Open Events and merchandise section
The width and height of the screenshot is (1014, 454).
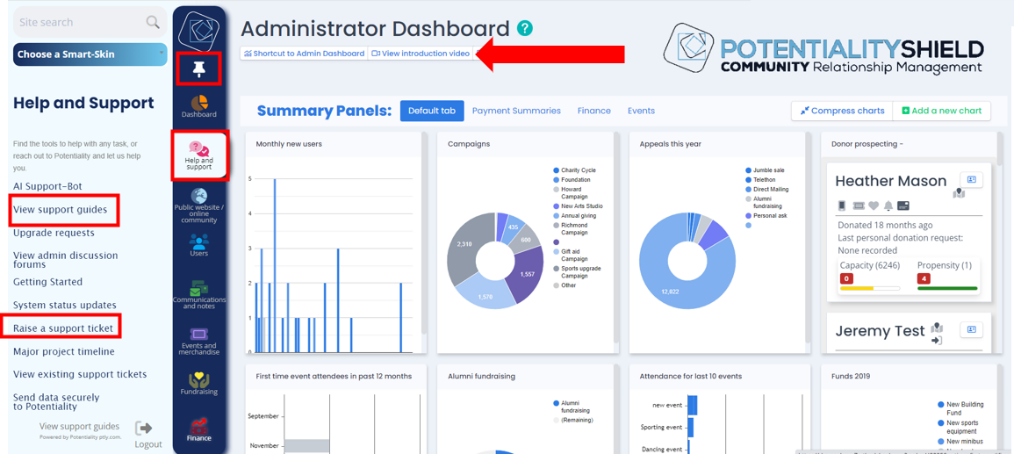199,338
